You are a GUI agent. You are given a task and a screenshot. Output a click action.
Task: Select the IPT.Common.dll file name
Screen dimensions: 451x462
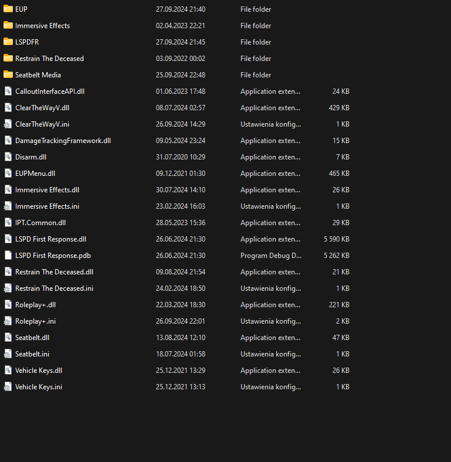[x=40, y=223]
